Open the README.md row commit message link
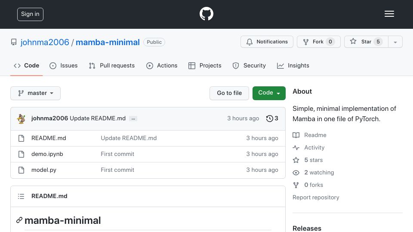Image resolution: width=413 pixels, height=232 pixels. click(129, 138)
